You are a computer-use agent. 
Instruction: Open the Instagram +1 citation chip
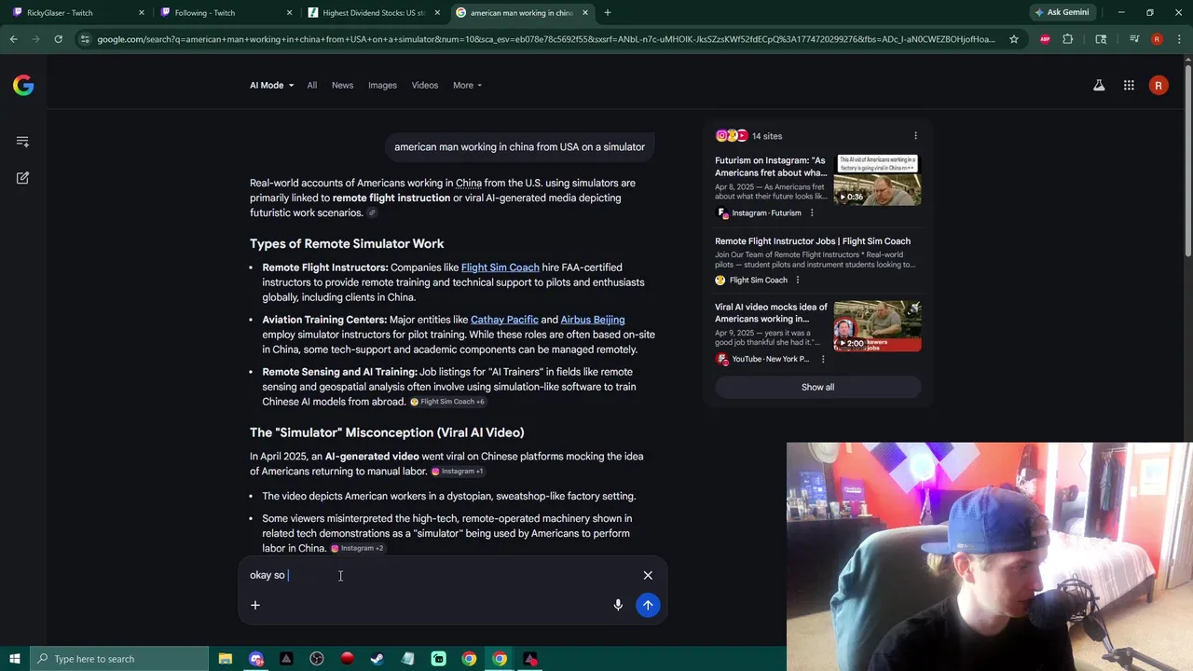(457, 472)
